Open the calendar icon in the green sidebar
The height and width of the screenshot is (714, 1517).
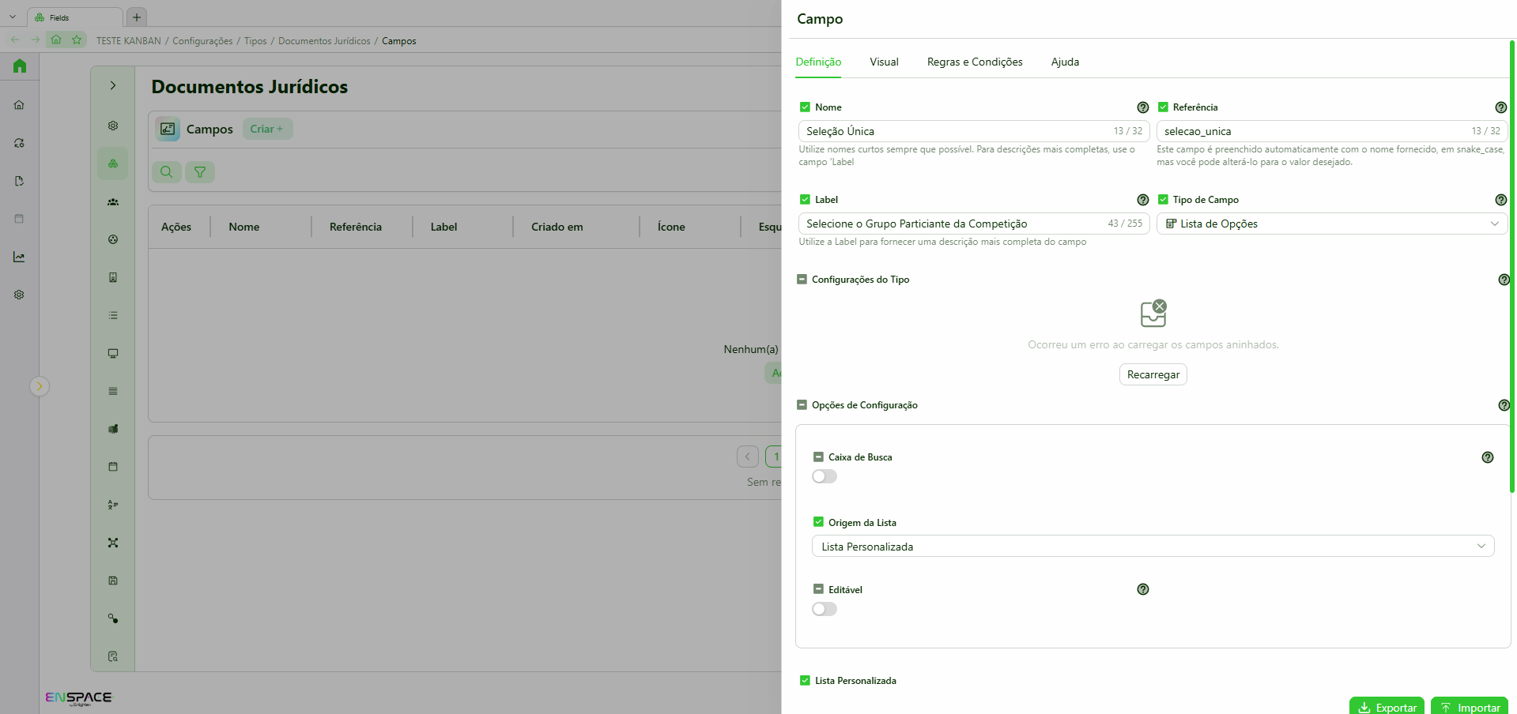pyautogui.click(x=113, y=467)
